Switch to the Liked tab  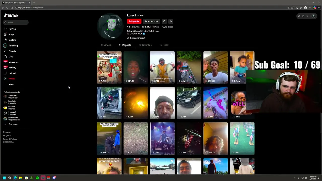coord(164,45)
